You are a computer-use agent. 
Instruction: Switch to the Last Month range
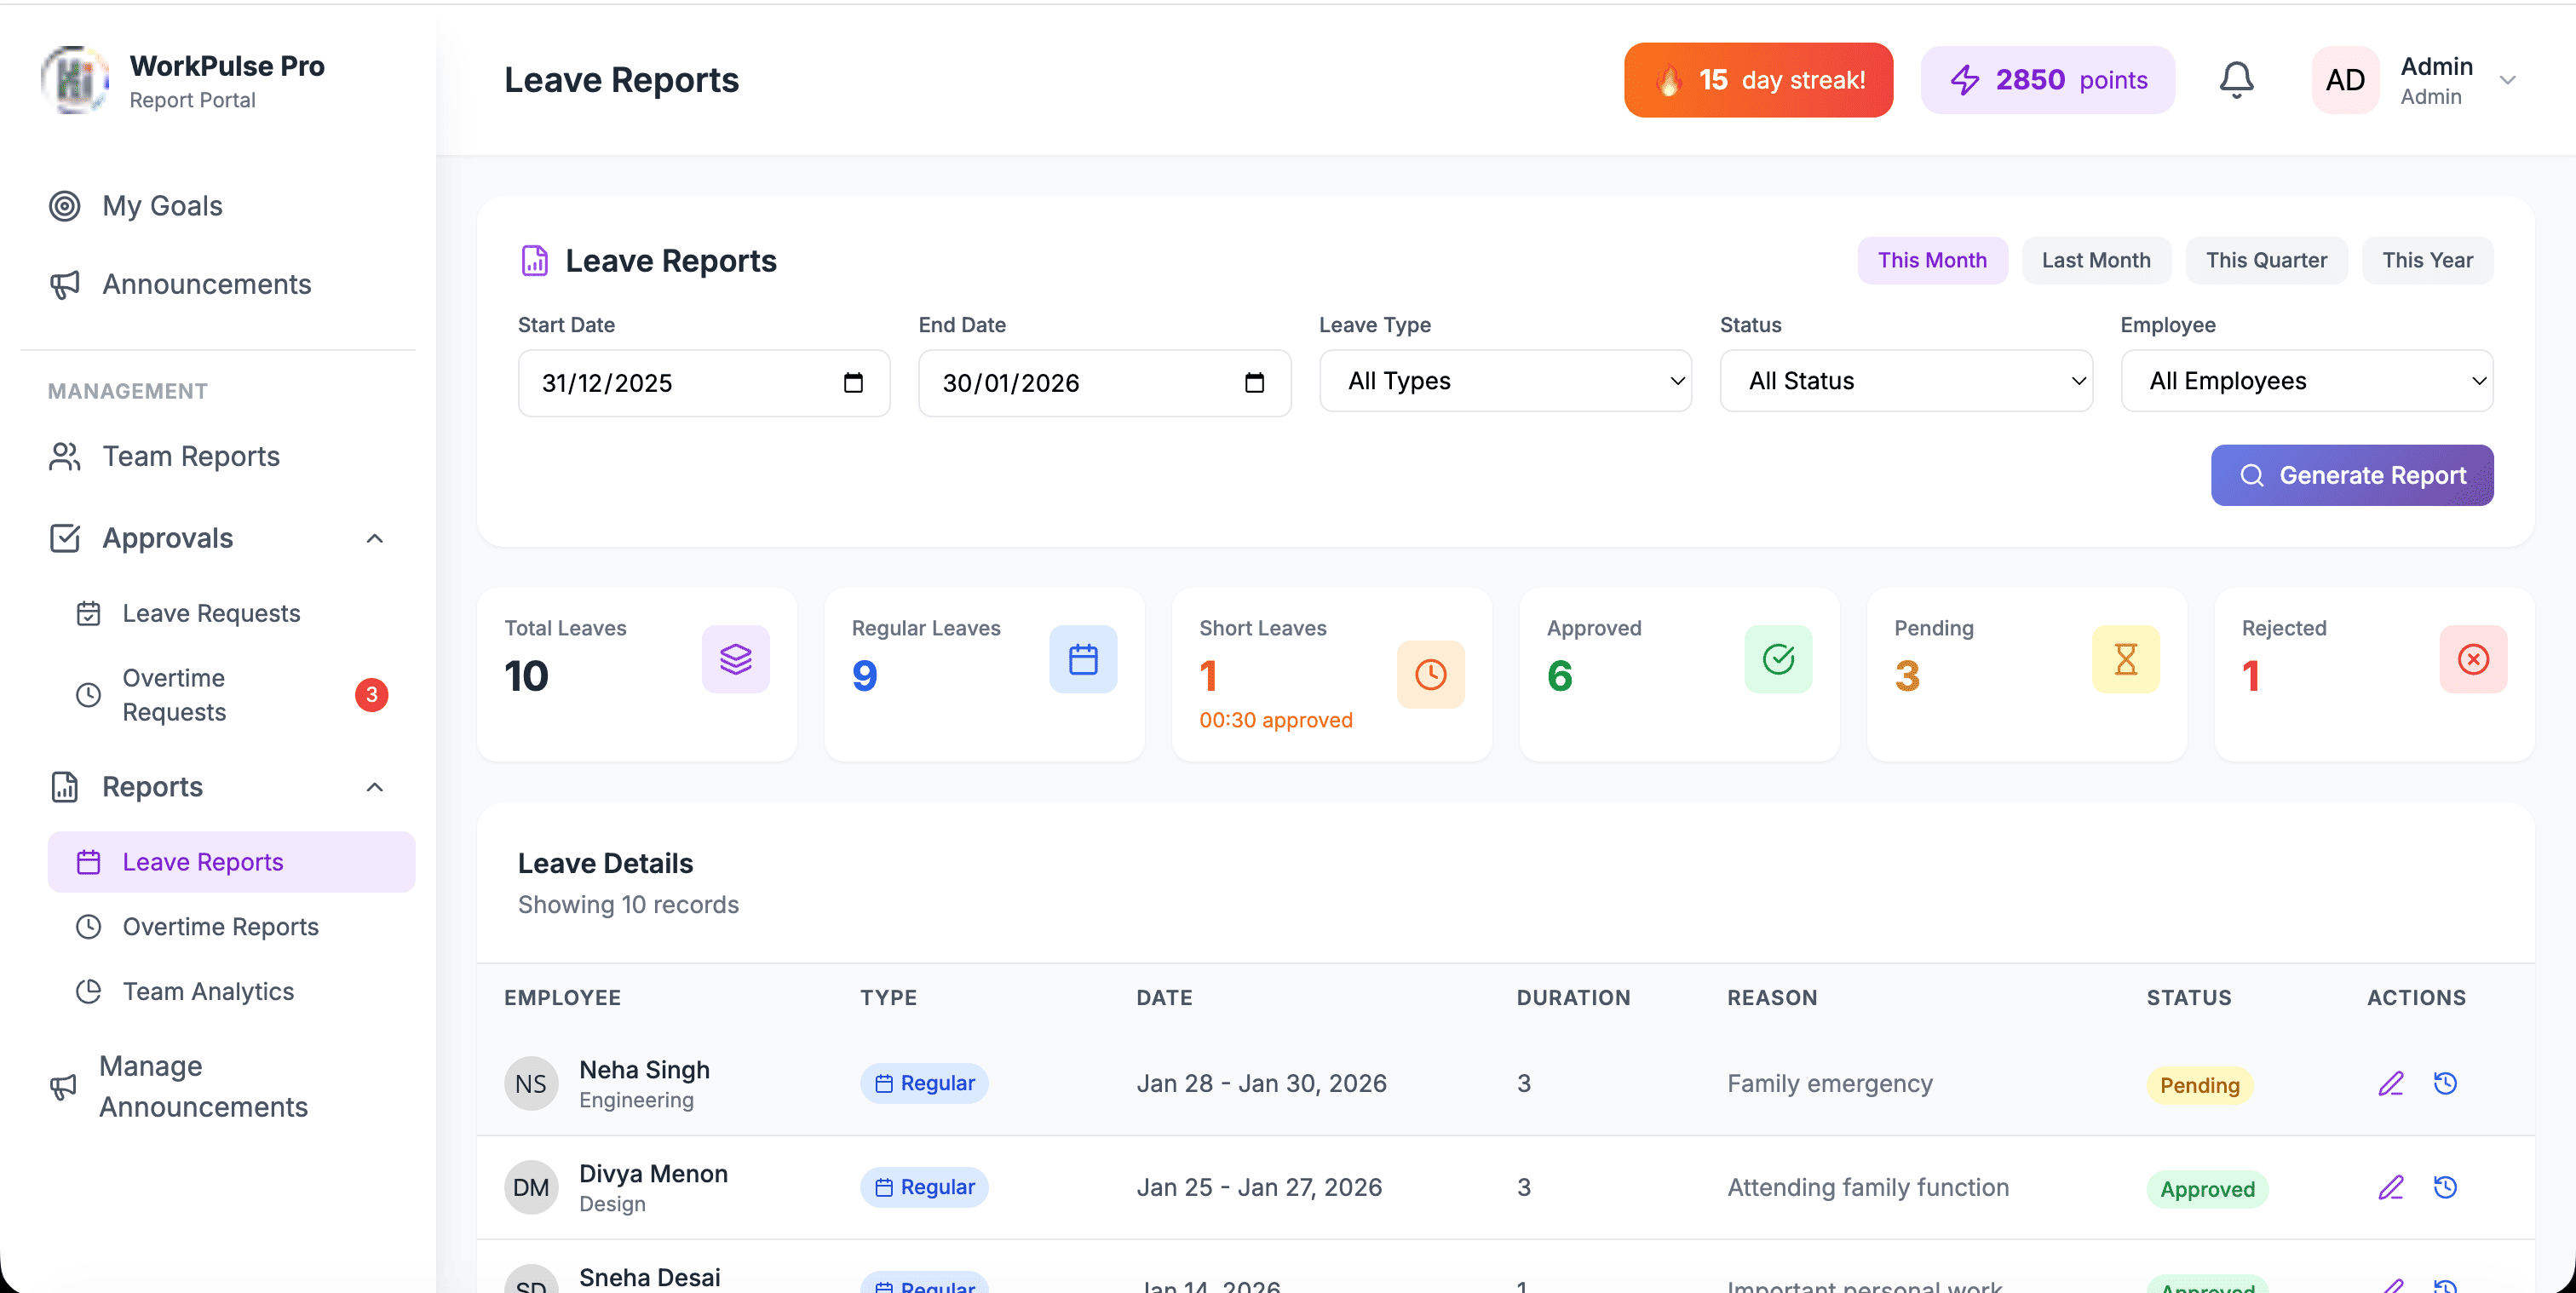(2095, 260)
